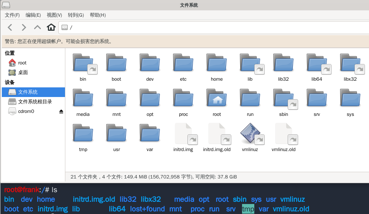This screenshot has width=369, height=214.
Task: Click the drive icon in the title bar
Action: 6,5
